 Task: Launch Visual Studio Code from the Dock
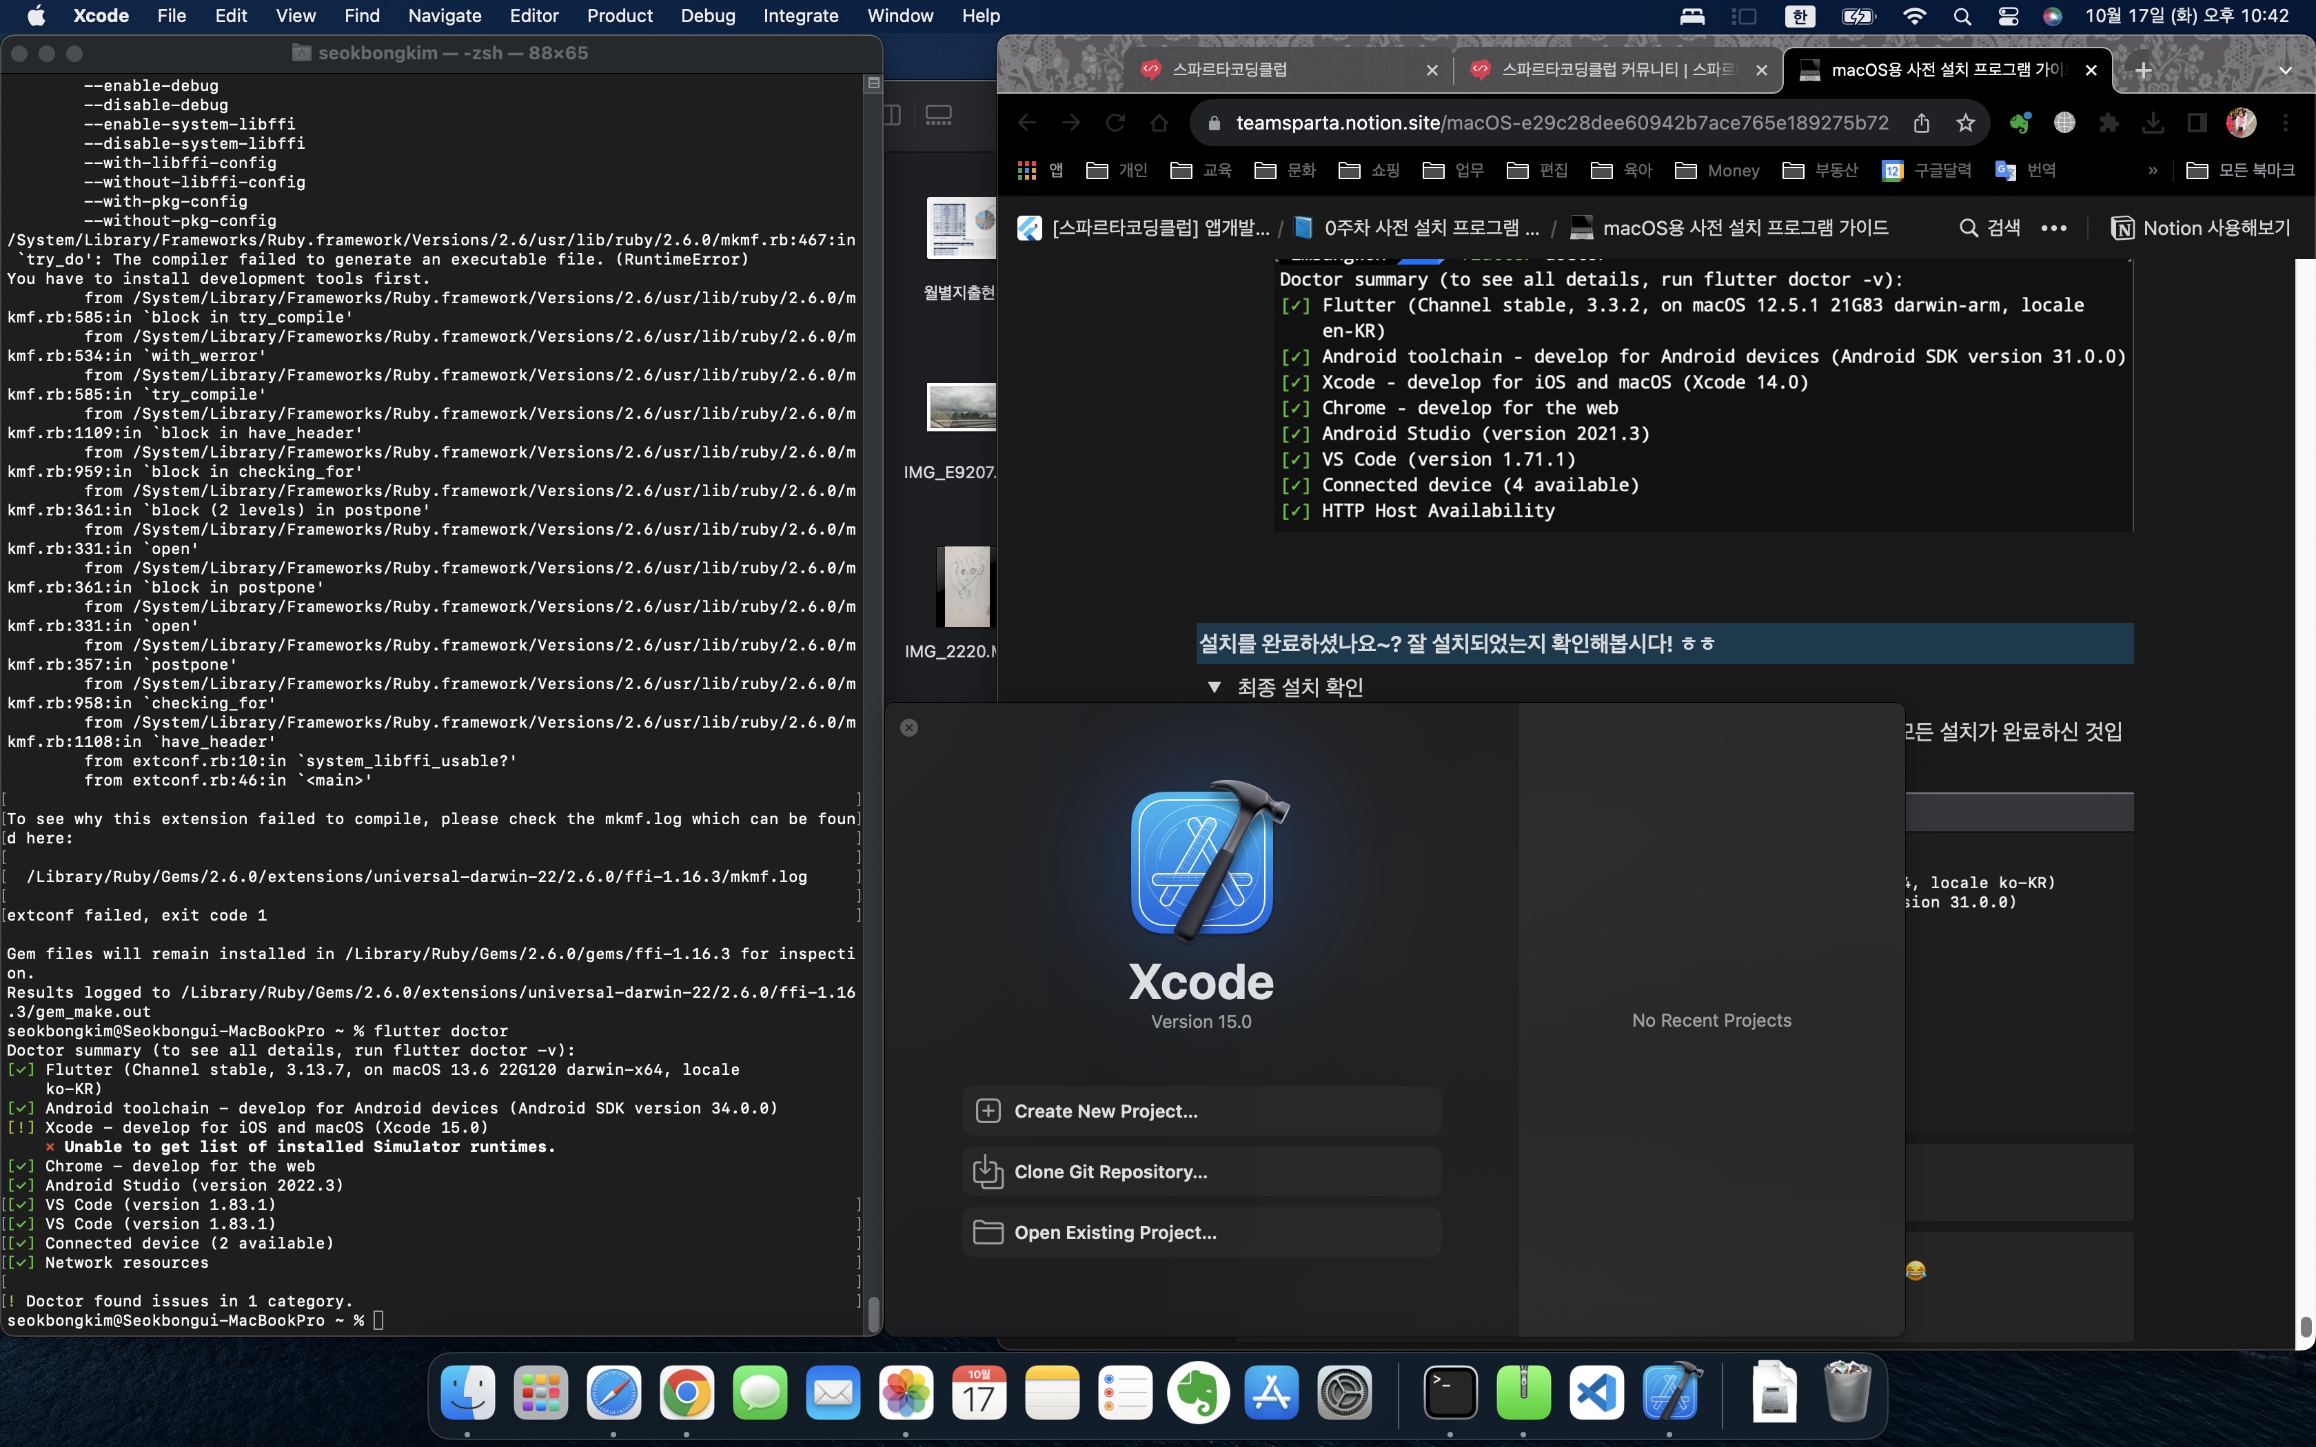tap(1596, 1393)
